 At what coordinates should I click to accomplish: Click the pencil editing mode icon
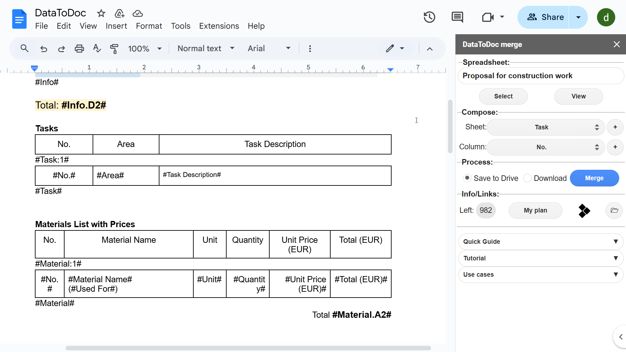[x=390, y=49]
